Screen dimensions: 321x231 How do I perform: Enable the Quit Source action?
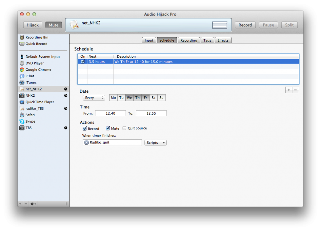click(124, 128)
